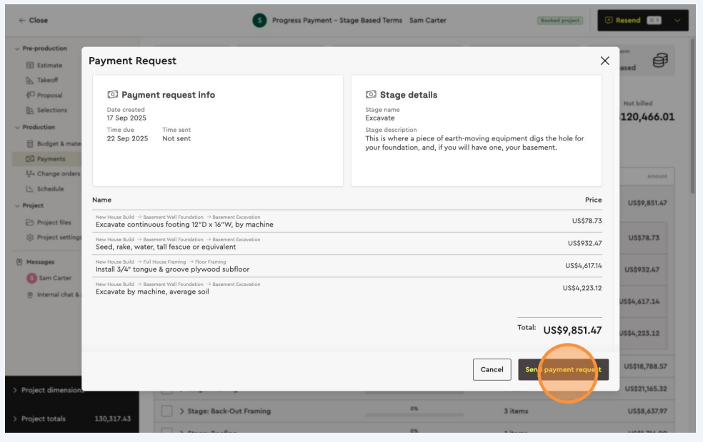Open the dropdown arrow beside Resend
The height and width of the screenshot is (442, 703).
click(x=677, y=20)
